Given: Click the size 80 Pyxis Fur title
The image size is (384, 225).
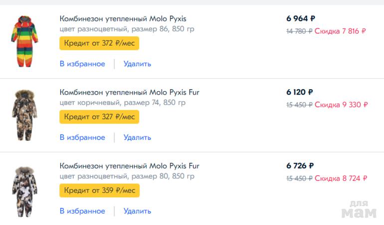Looking at the screenshot, I should pos(129,166).
